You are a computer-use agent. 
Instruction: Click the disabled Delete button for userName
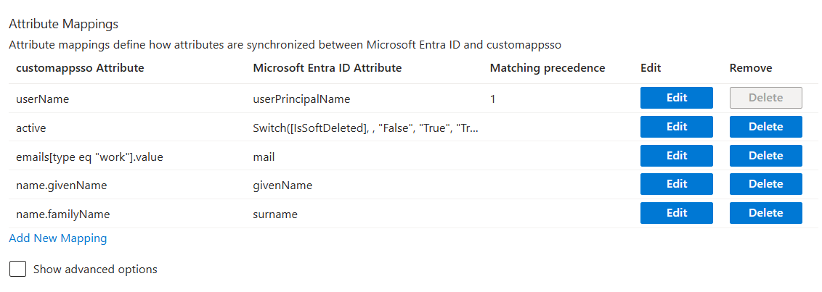[765, 98]
